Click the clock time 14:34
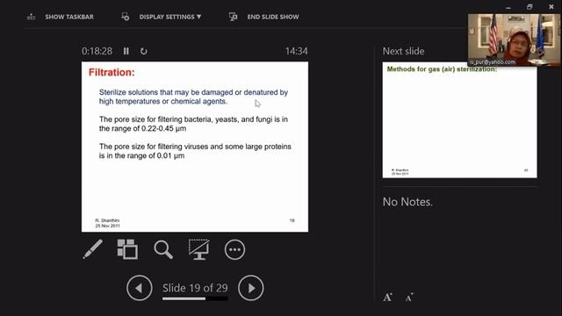The image size is (562, 316). pos(297,51)
